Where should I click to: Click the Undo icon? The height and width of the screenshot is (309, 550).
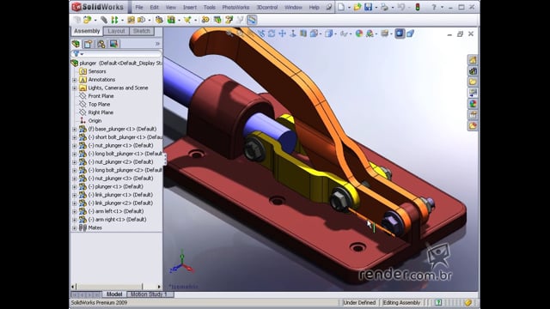[x=401, y=7]
